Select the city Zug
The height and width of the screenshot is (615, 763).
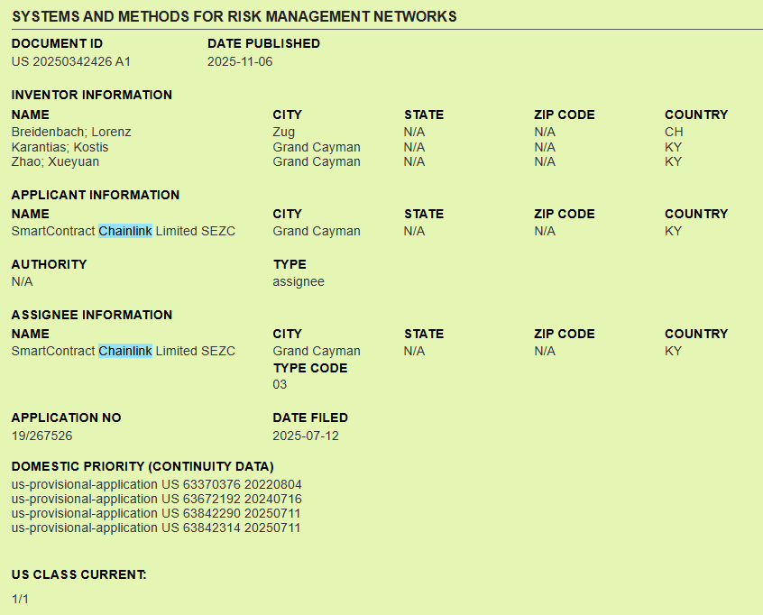[x=284, y=132]
